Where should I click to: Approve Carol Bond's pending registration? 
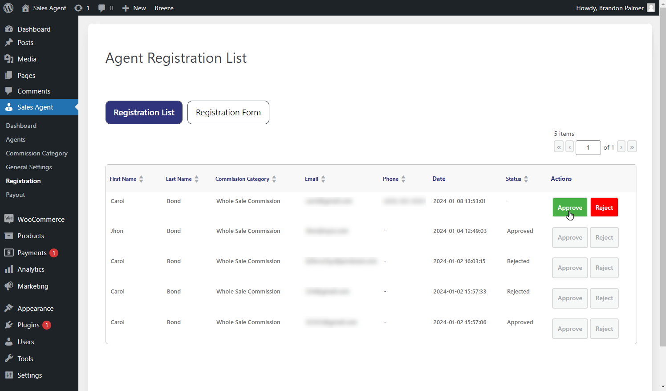(x=570, y=208)
